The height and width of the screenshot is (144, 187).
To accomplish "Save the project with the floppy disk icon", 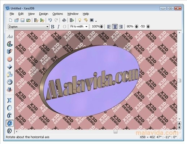I will click(x=22, y=20).
